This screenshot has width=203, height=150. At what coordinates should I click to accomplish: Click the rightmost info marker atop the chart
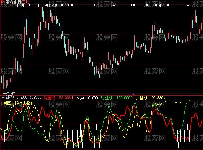click(188, 6)
